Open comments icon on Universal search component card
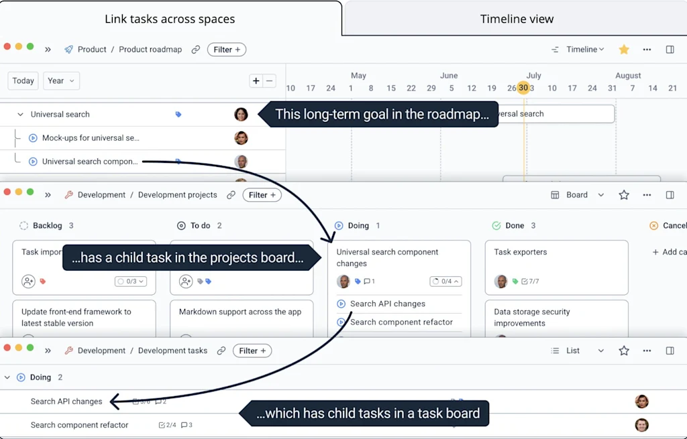This screenshot has width=687, height=439. (x=370, y=281)
